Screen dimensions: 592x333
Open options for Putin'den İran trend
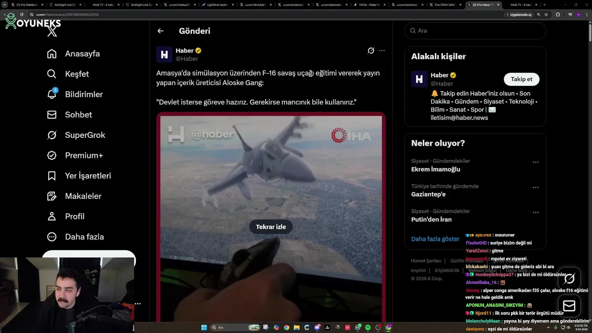(x=536, y=212)
